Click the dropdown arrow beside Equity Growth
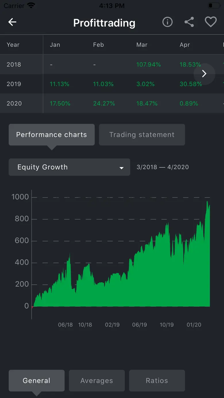 121,168
